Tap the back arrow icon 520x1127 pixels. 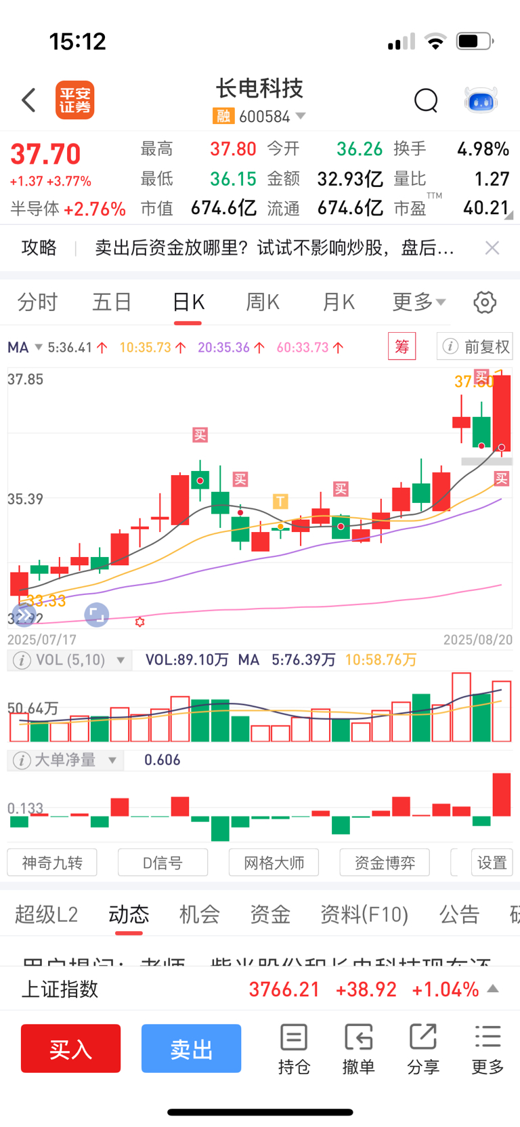click(28, 100)
